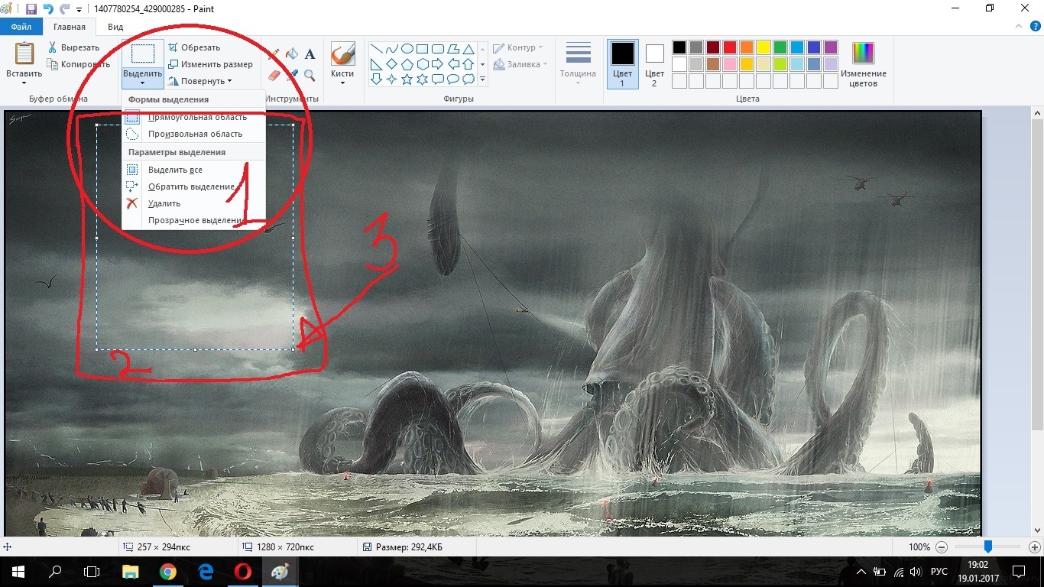Image resolution: width=1044 pixels, height=587 pixels.
Task: Choose Прямоугольная область selection shape
Action: click(197, 118)
